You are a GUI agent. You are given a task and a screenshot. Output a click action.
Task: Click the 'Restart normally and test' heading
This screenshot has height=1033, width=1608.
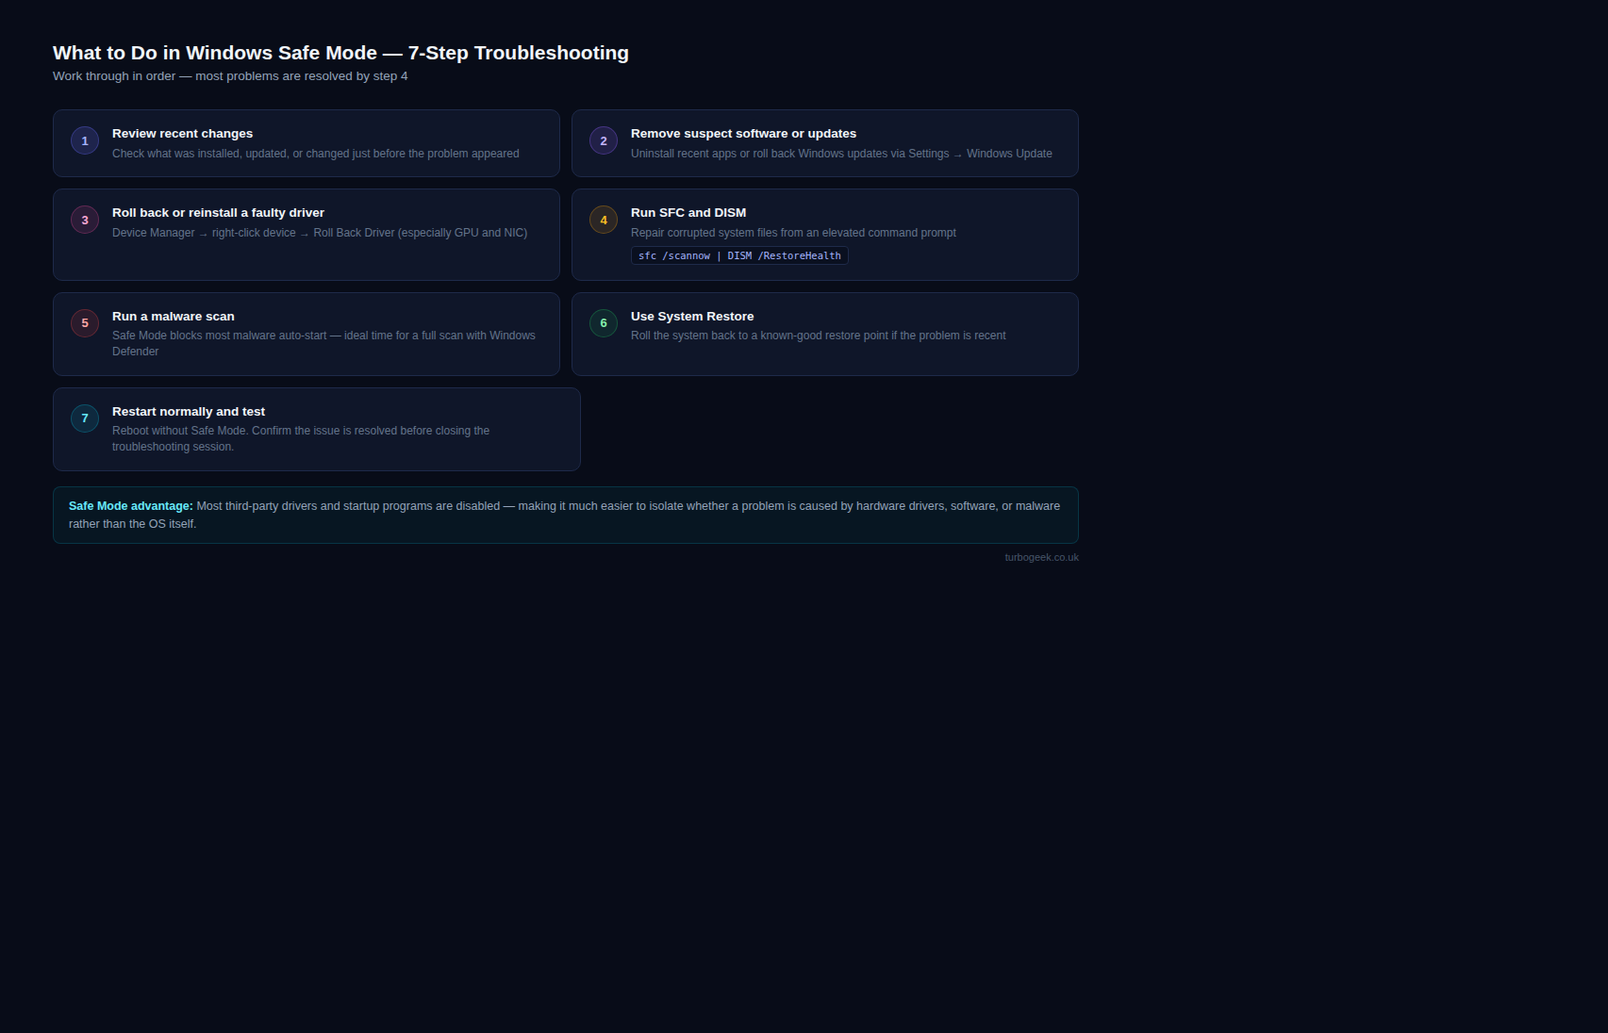[x=189, y=412]
